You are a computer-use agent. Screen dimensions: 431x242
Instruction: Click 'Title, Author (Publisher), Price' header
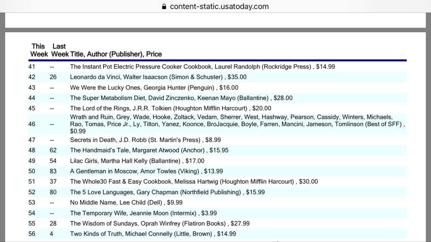116,54
